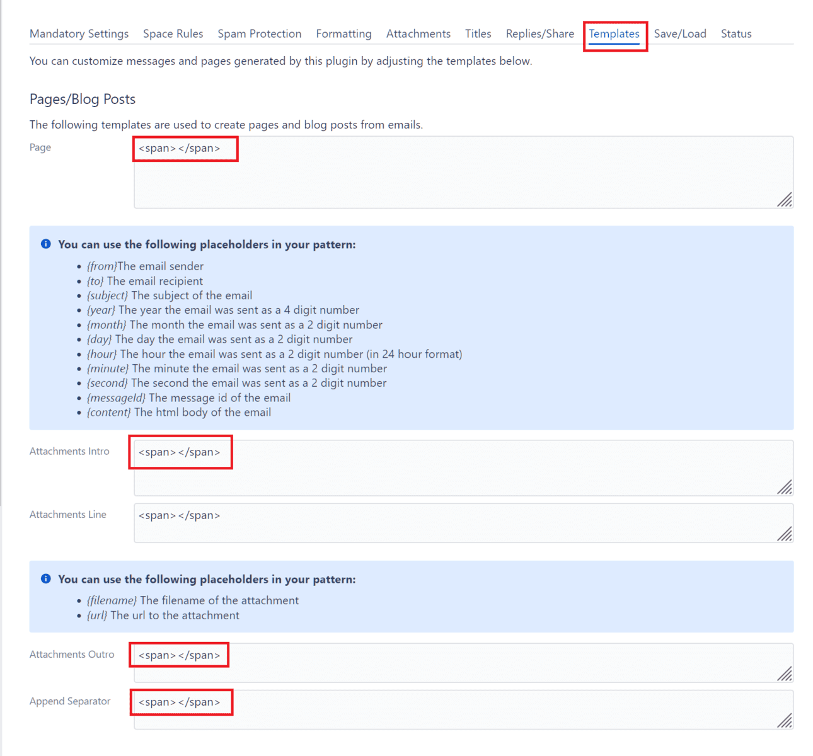813x756 pixels.
Task: Click the {second} placeholder text
Action: click(107, 383)
